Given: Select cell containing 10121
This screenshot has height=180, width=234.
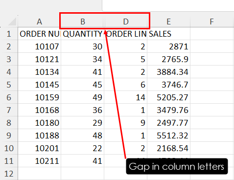Looking at the screenshot, I should pos(39,59).
